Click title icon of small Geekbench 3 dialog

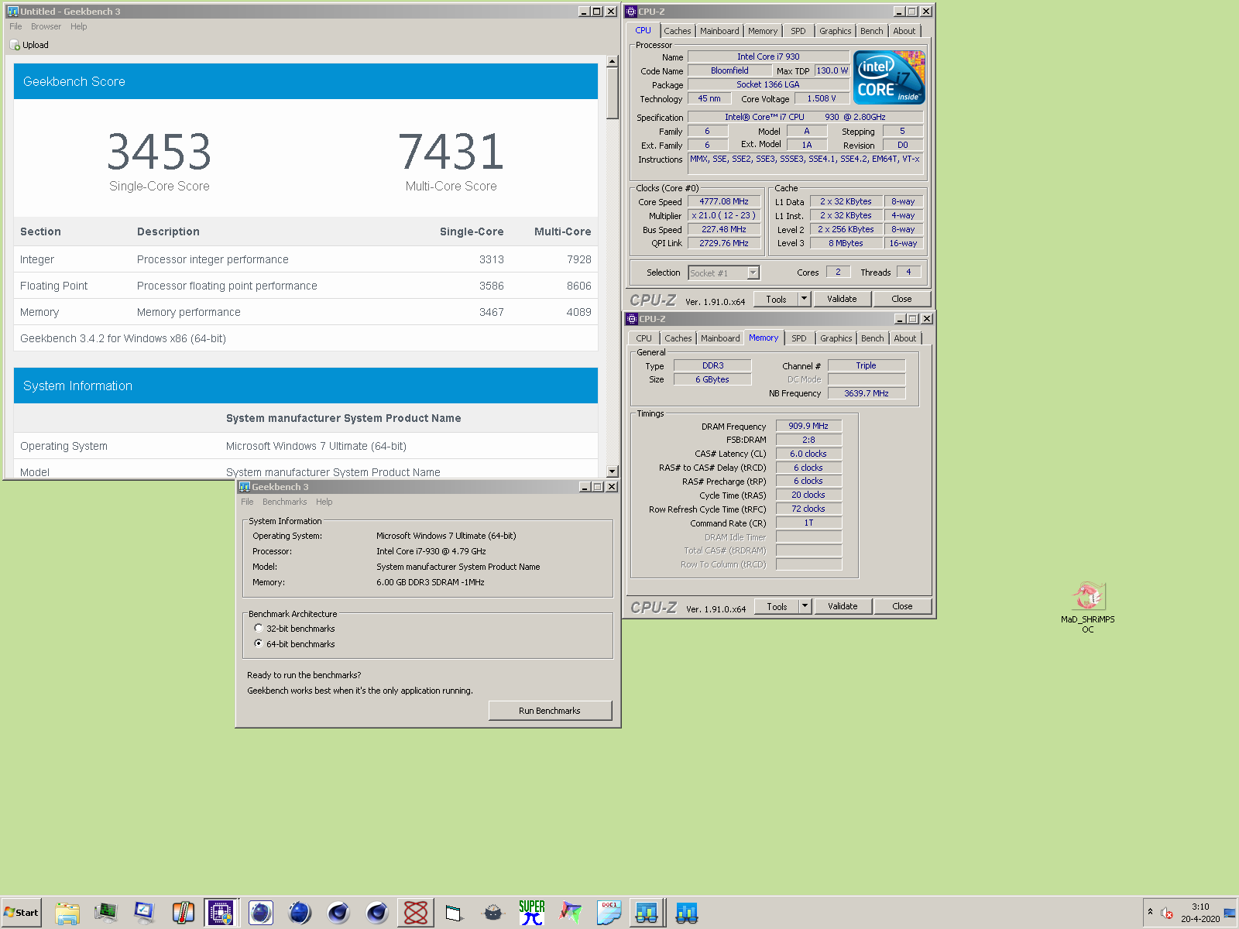[x=245, y=486]
